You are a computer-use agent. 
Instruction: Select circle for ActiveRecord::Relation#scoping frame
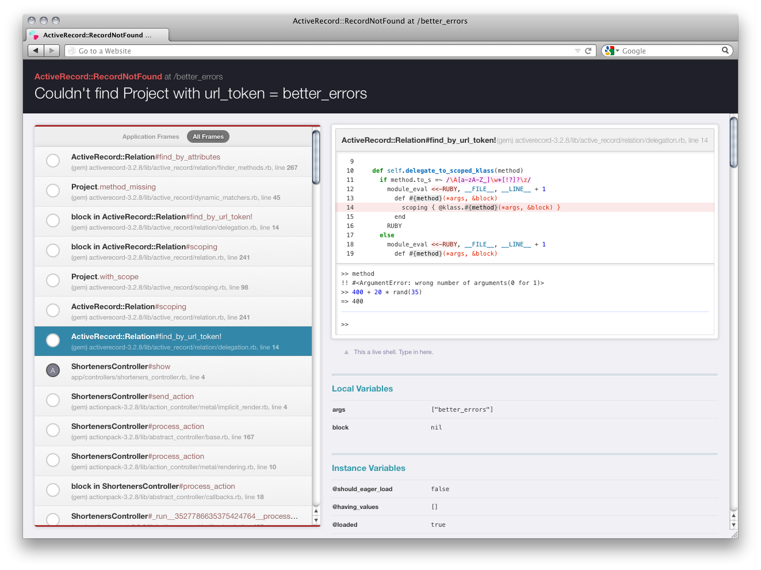(x=53, y=310)
